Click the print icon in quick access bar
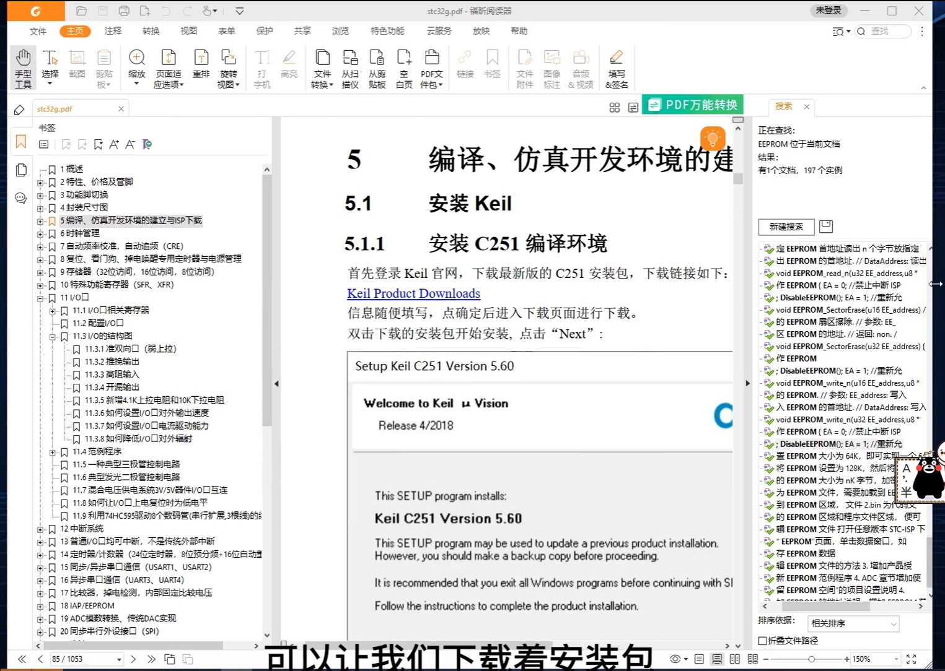Image resolution: width=945 pixels, height=671 pixels. pyautogui.click(x=124, y=11)
